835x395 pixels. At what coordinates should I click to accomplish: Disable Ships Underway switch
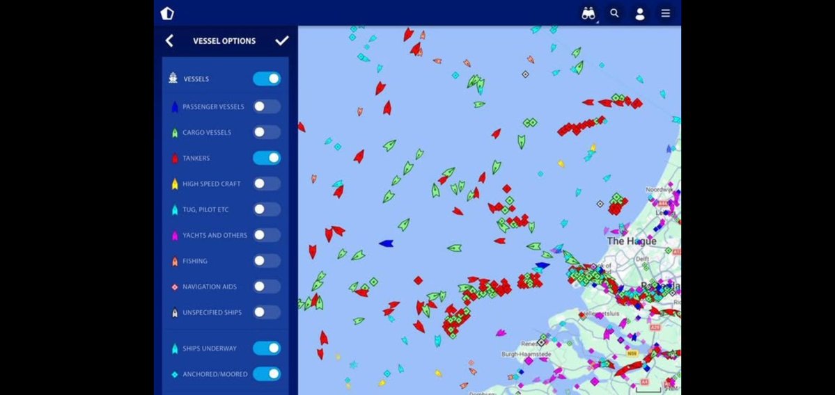click(267, 348)
